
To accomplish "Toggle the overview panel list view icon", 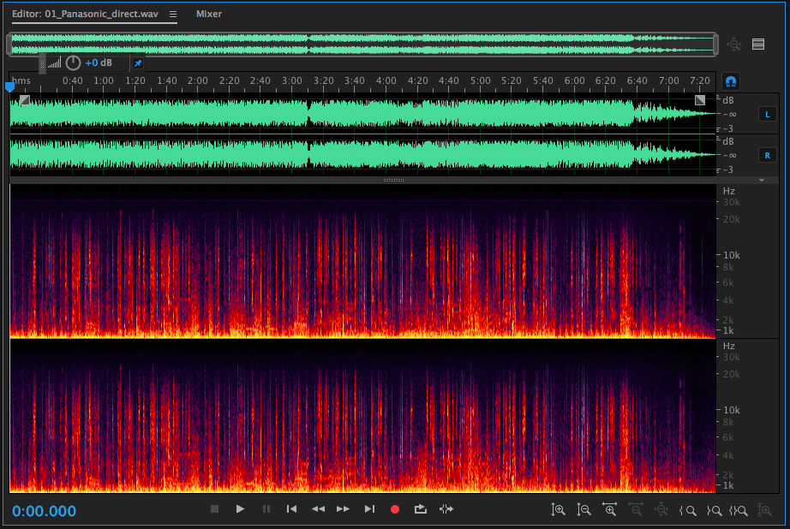I will [x=758, y=45].
